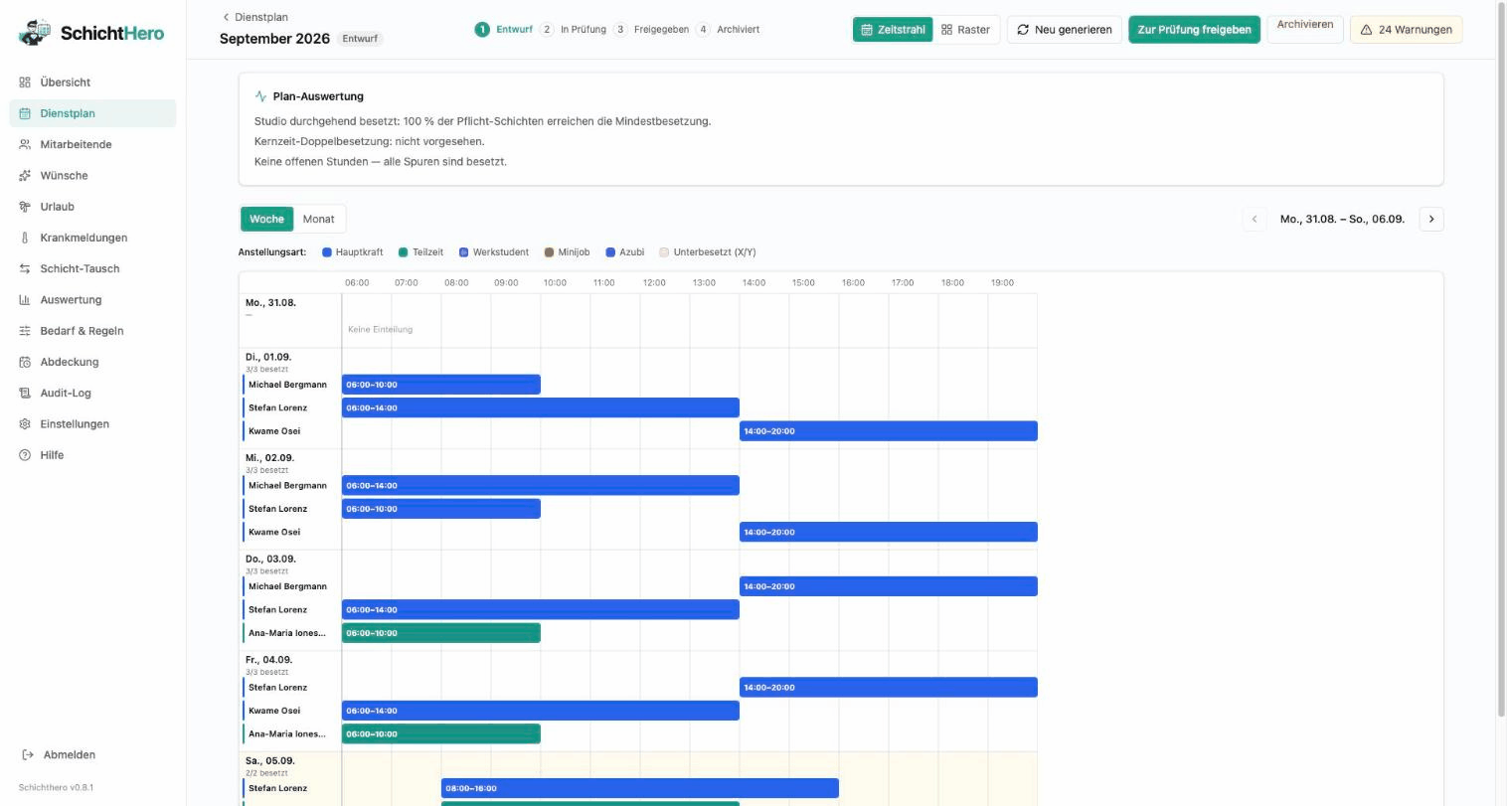Select step 1 Entwurf
This screenshot has height=806, width=1507.
click(504, 30)
